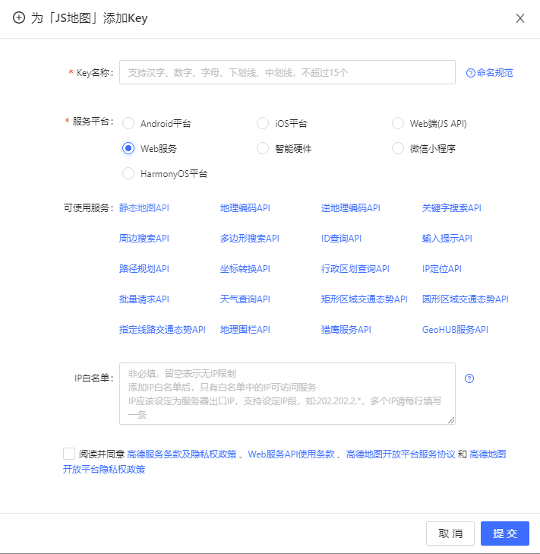Open the 猎鹰服务API link
540x554 pixels.
pyautogui.click(x=346, y=330)
